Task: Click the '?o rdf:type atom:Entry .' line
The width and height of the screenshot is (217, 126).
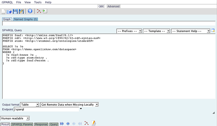Action: point(26,58)
